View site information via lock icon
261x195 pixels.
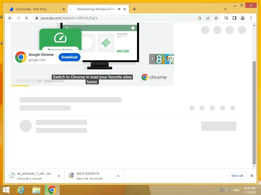point(37,18)
